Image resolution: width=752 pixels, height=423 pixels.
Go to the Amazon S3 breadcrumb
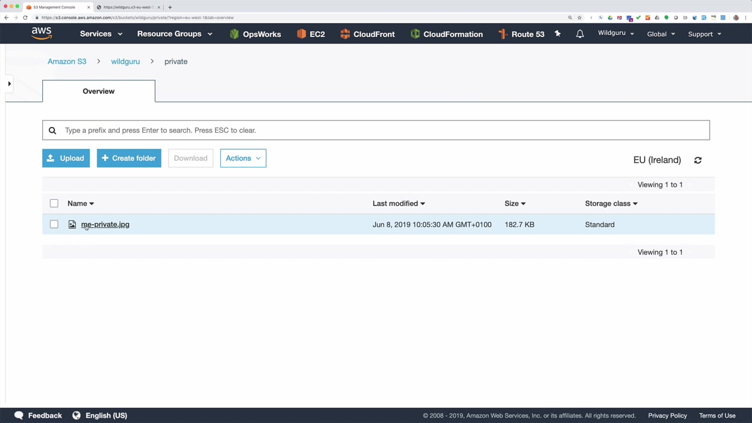[67, 61]
